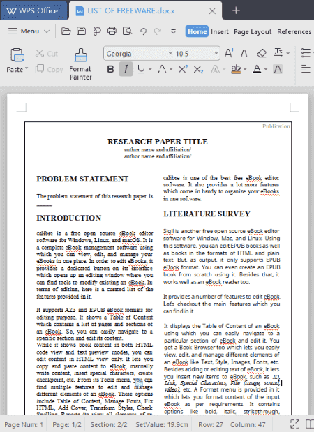Click Column: 47 in status bar
Screen dimensions: 314x432
tap(248, 424)
